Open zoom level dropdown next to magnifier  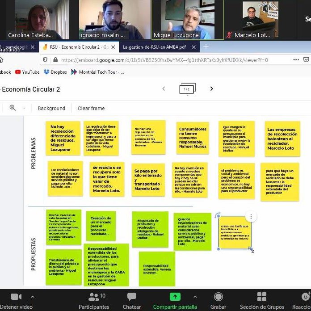[x=24, y=108]
